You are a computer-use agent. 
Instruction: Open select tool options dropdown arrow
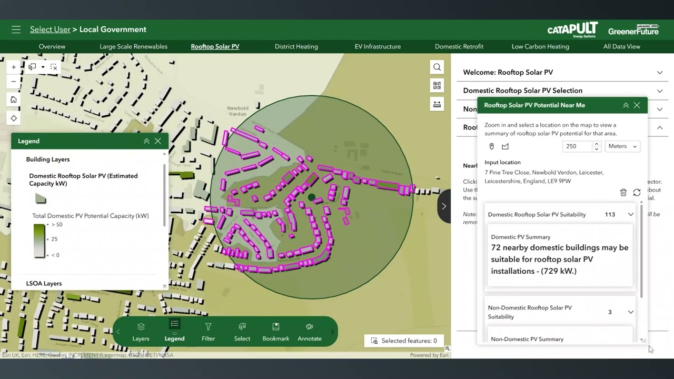[x=43, y=67]
